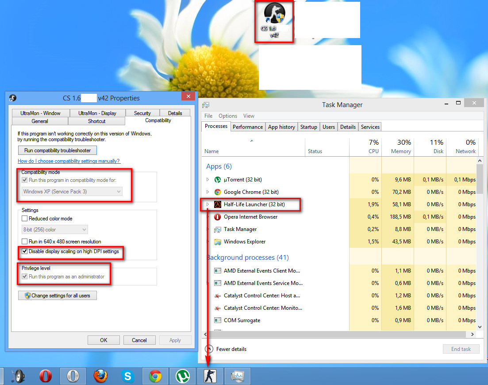Click the Google Chrome icon in Task Manager list

[218, 192]
